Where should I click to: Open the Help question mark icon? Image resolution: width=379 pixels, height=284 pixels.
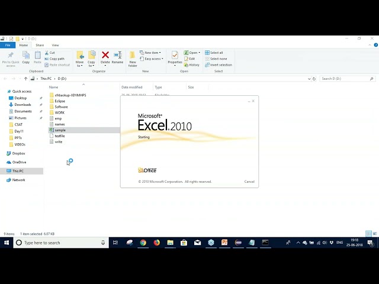376,45
